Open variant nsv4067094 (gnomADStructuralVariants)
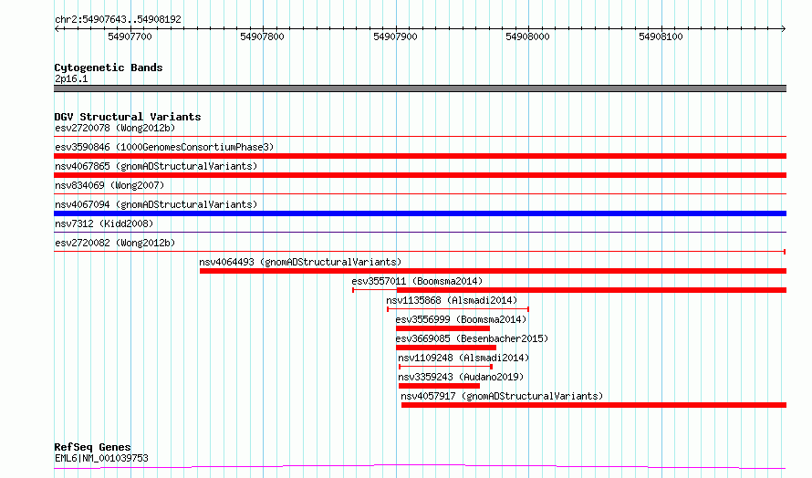The image size is (812, 478). pos(156,204)
